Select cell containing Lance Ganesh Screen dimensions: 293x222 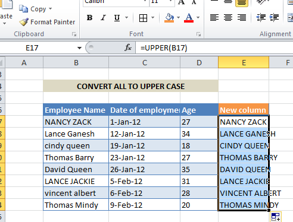[x=76, y=134]
